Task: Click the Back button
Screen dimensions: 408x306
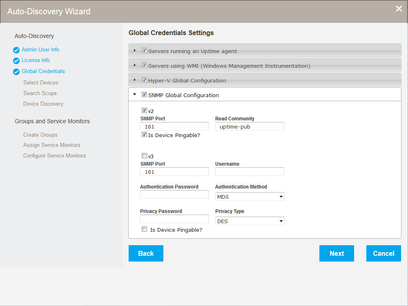Action: pos(146,253)
